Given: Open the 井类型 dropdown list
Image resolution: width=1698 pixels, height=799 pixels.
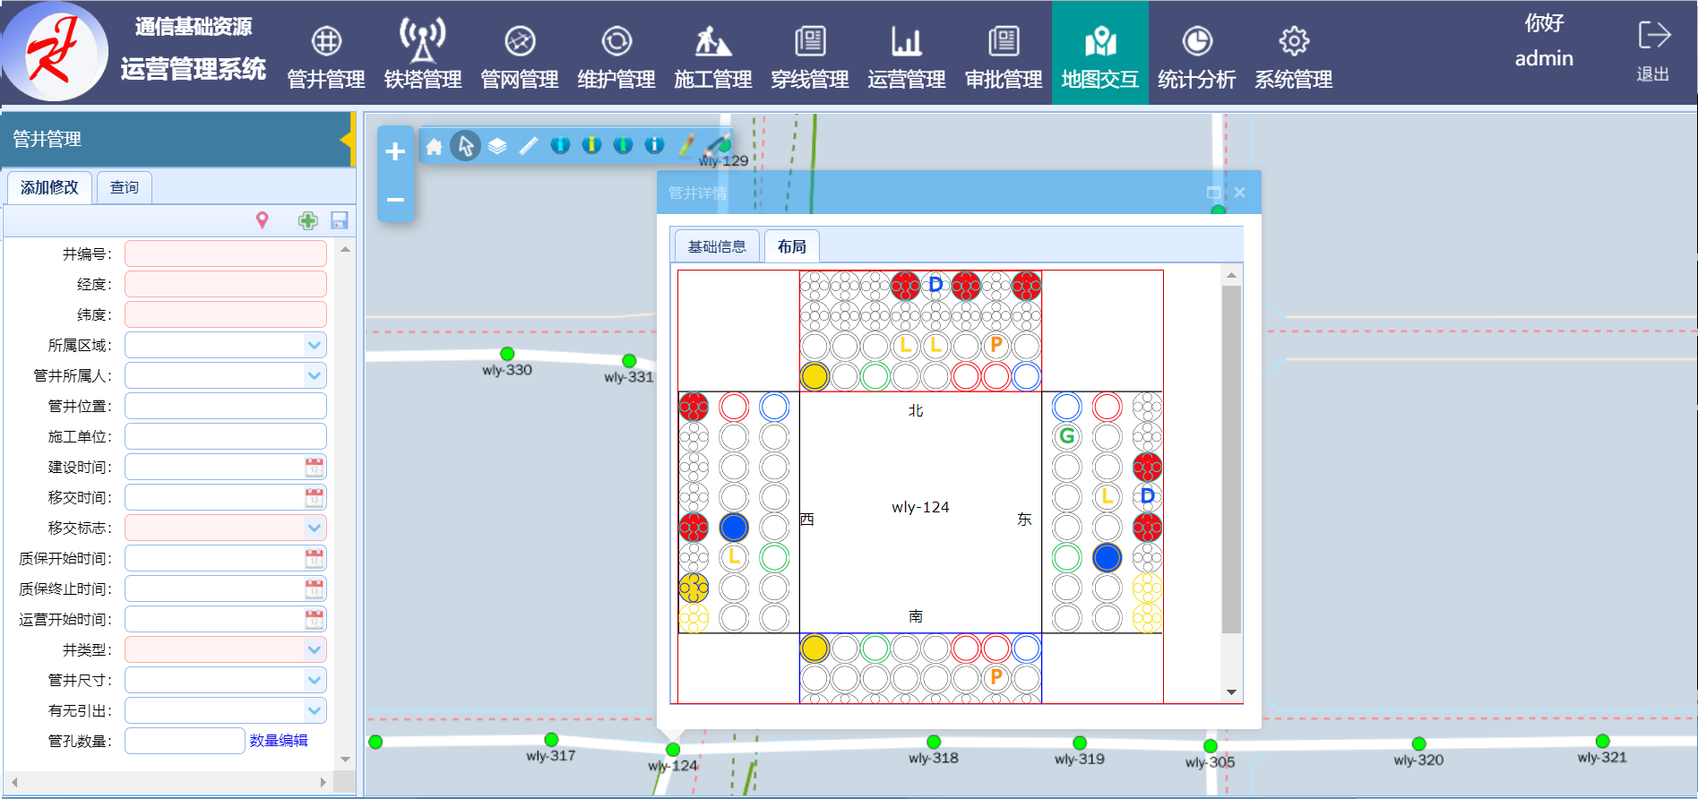Looking at the screenshot, I should coord(315,649).
